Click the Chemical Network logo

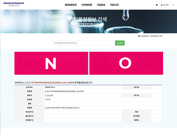(14, 4)
